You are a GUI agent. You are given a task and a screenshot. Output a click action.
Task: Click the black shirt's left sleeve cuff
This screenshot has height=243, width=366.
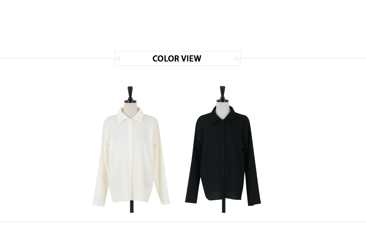coord(190,201)
